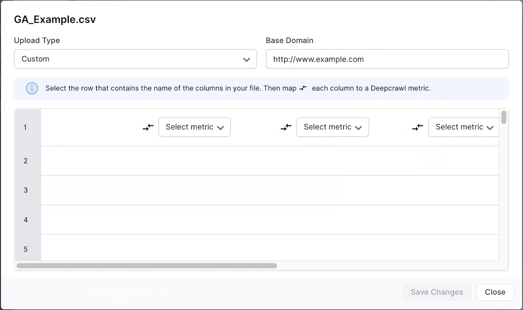Click the chevron on the first Select metric control

click(221, 127)
